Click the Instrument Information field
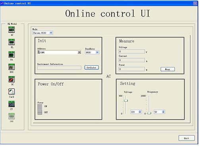 pos(59,68)
